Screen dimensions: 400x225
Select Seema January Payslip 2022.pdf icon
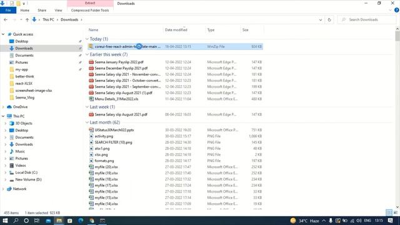click(x=91, y=62)
